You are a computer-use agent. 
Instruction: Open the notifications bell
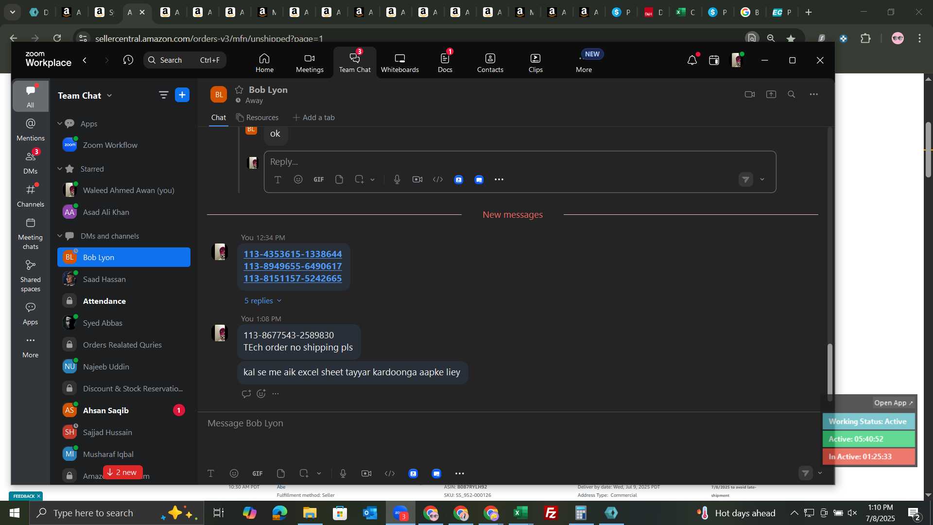(x=692, y=60)
